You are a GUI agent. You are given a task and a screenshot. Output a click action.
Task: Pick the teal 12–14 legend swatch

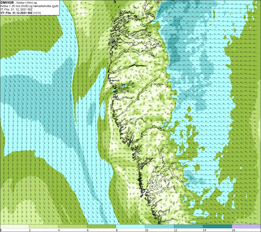click(188, 226)
